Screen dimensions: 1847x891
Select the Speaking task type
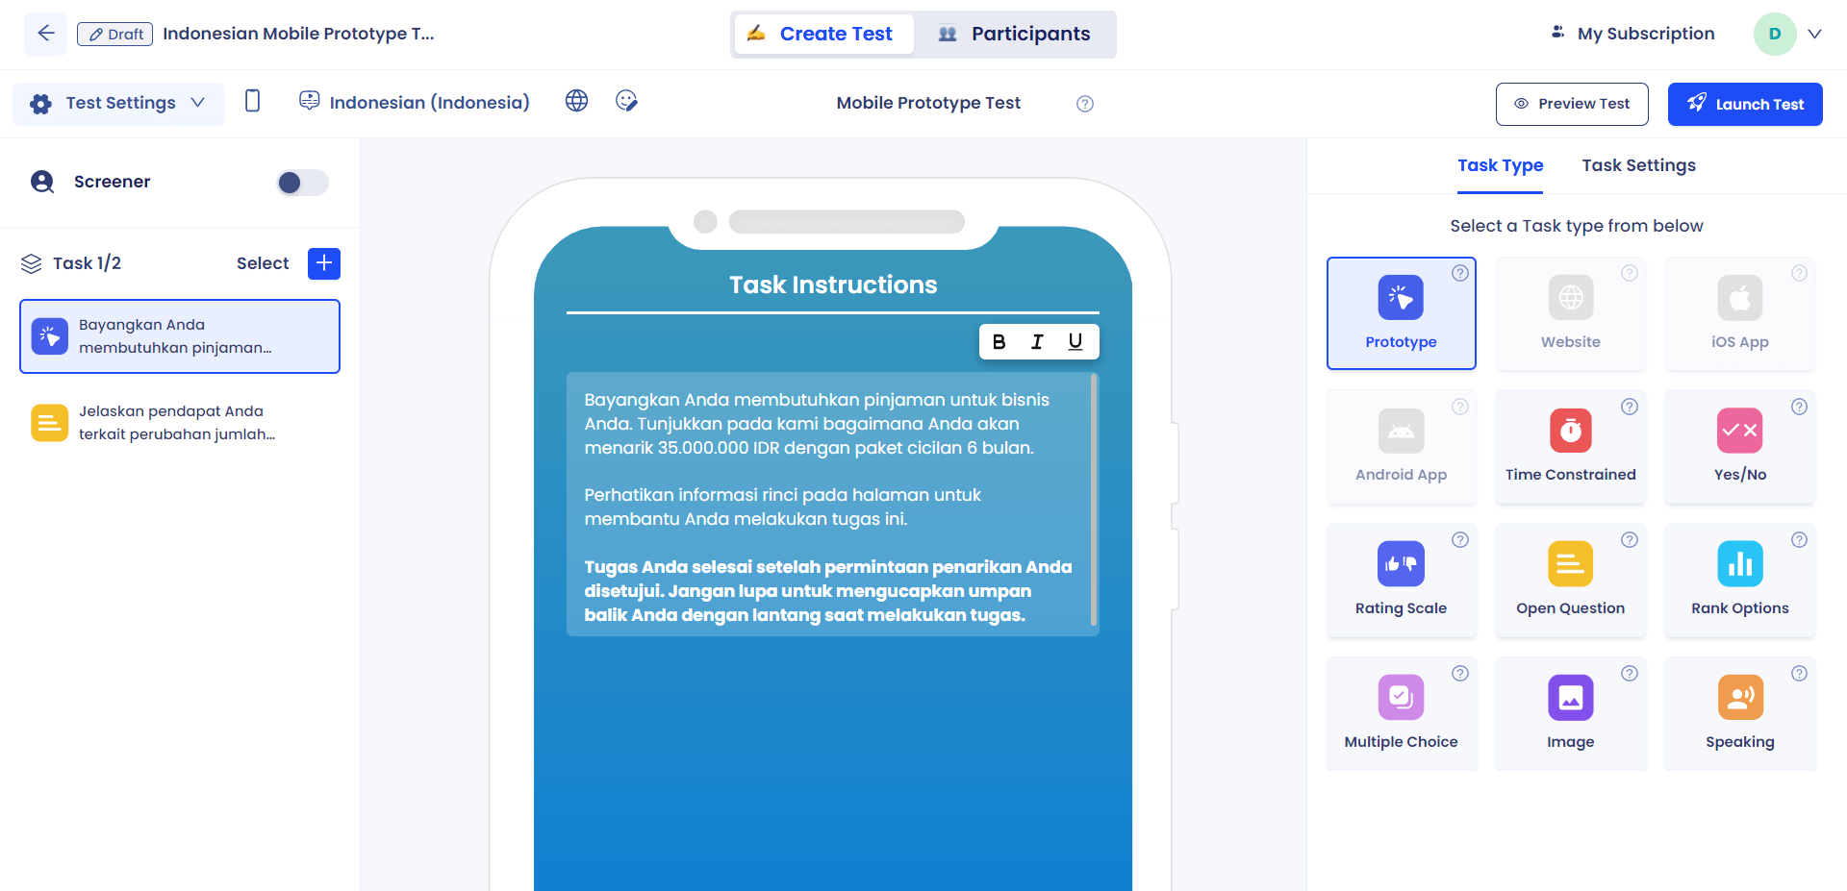pyautogui.click(x=1739, y=713)
